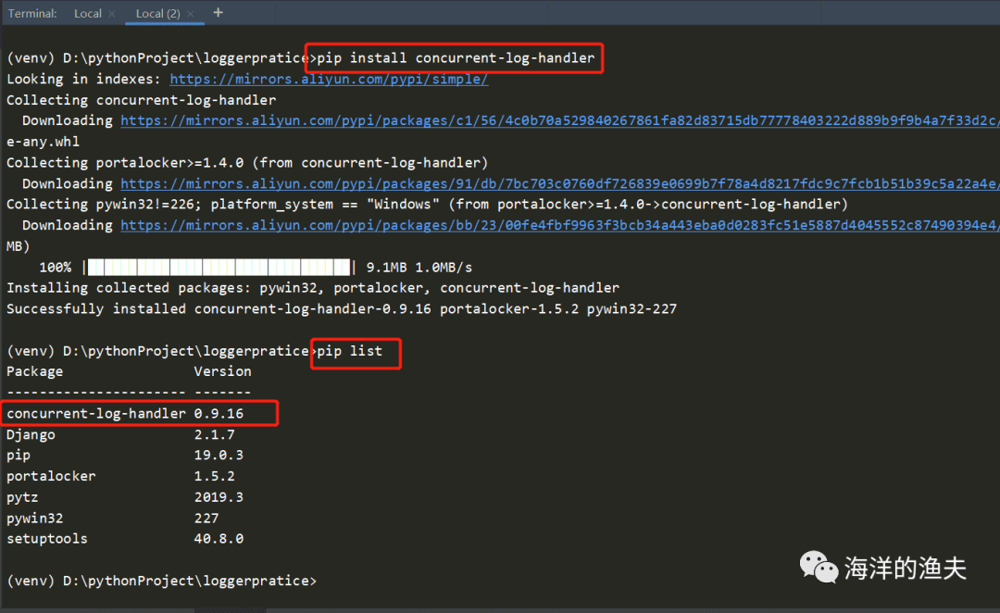1000x613 pixels.
Task: Select the concurrent-log-handler 0.9.16 row
Action: (125, 413)
